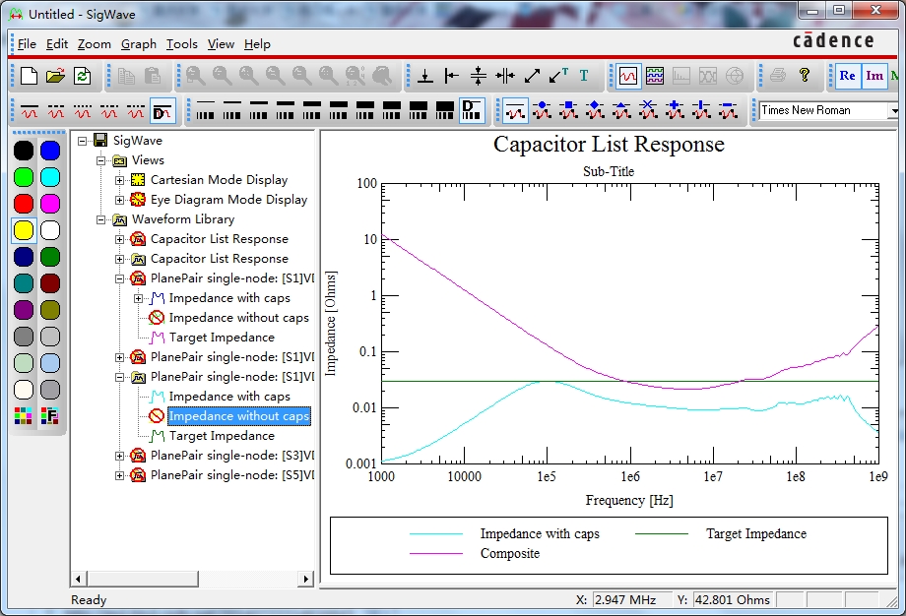Open the View menu
This screenshot has width=906, height=616.
click(x=221, y=44)
